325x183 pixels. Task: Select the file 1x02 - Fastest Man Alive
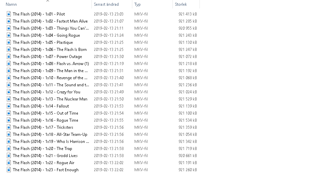pos(50,21)
